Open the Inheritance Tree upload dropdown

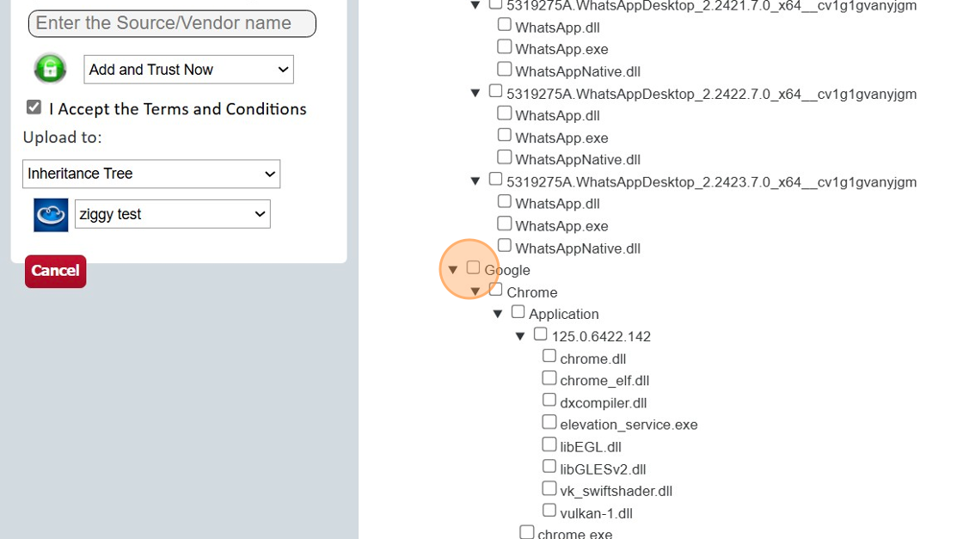click(x=151, y=174)
